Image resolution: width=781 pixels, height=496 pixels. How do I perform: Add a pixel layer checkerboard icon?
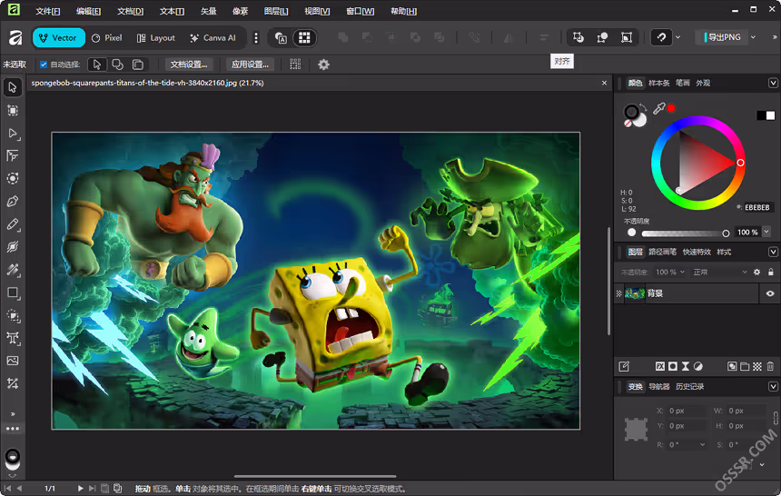pyautogui.click(x=757, y=366)
